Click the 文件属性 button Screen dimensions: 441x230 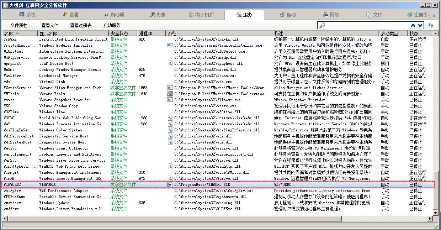(19, 25)
